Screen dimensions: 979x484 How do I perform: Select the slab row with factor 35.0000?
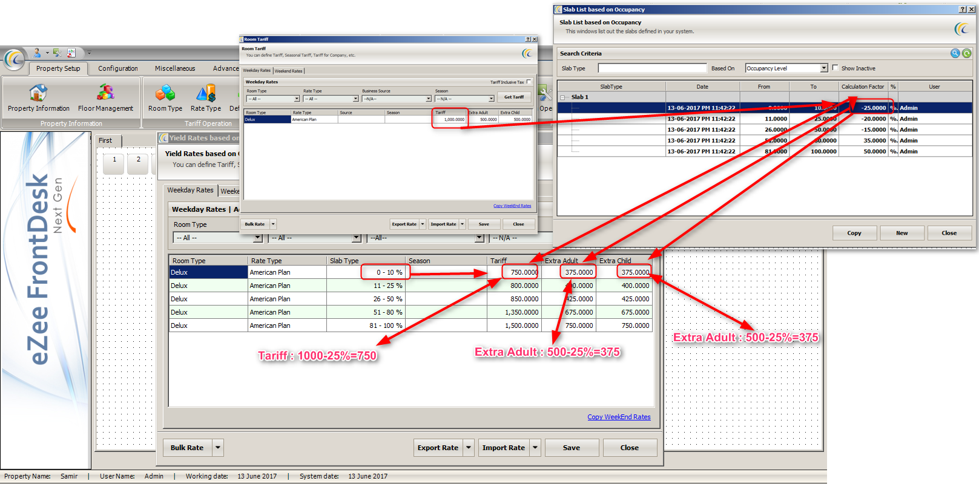[x=765, y=140]
